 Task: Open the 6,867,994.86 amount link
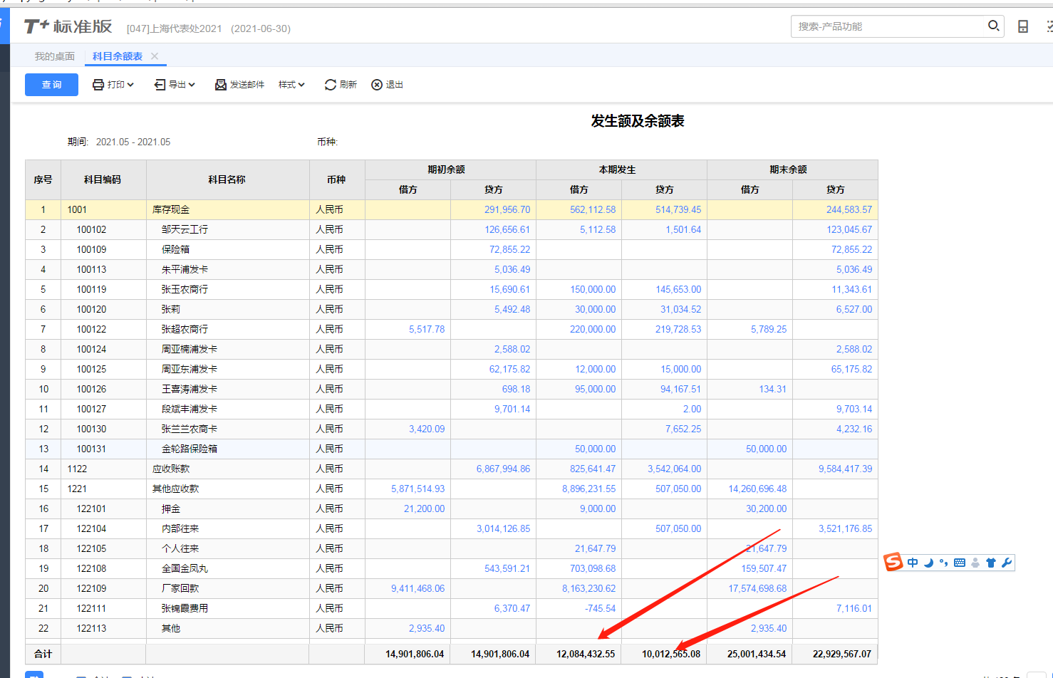503,469
